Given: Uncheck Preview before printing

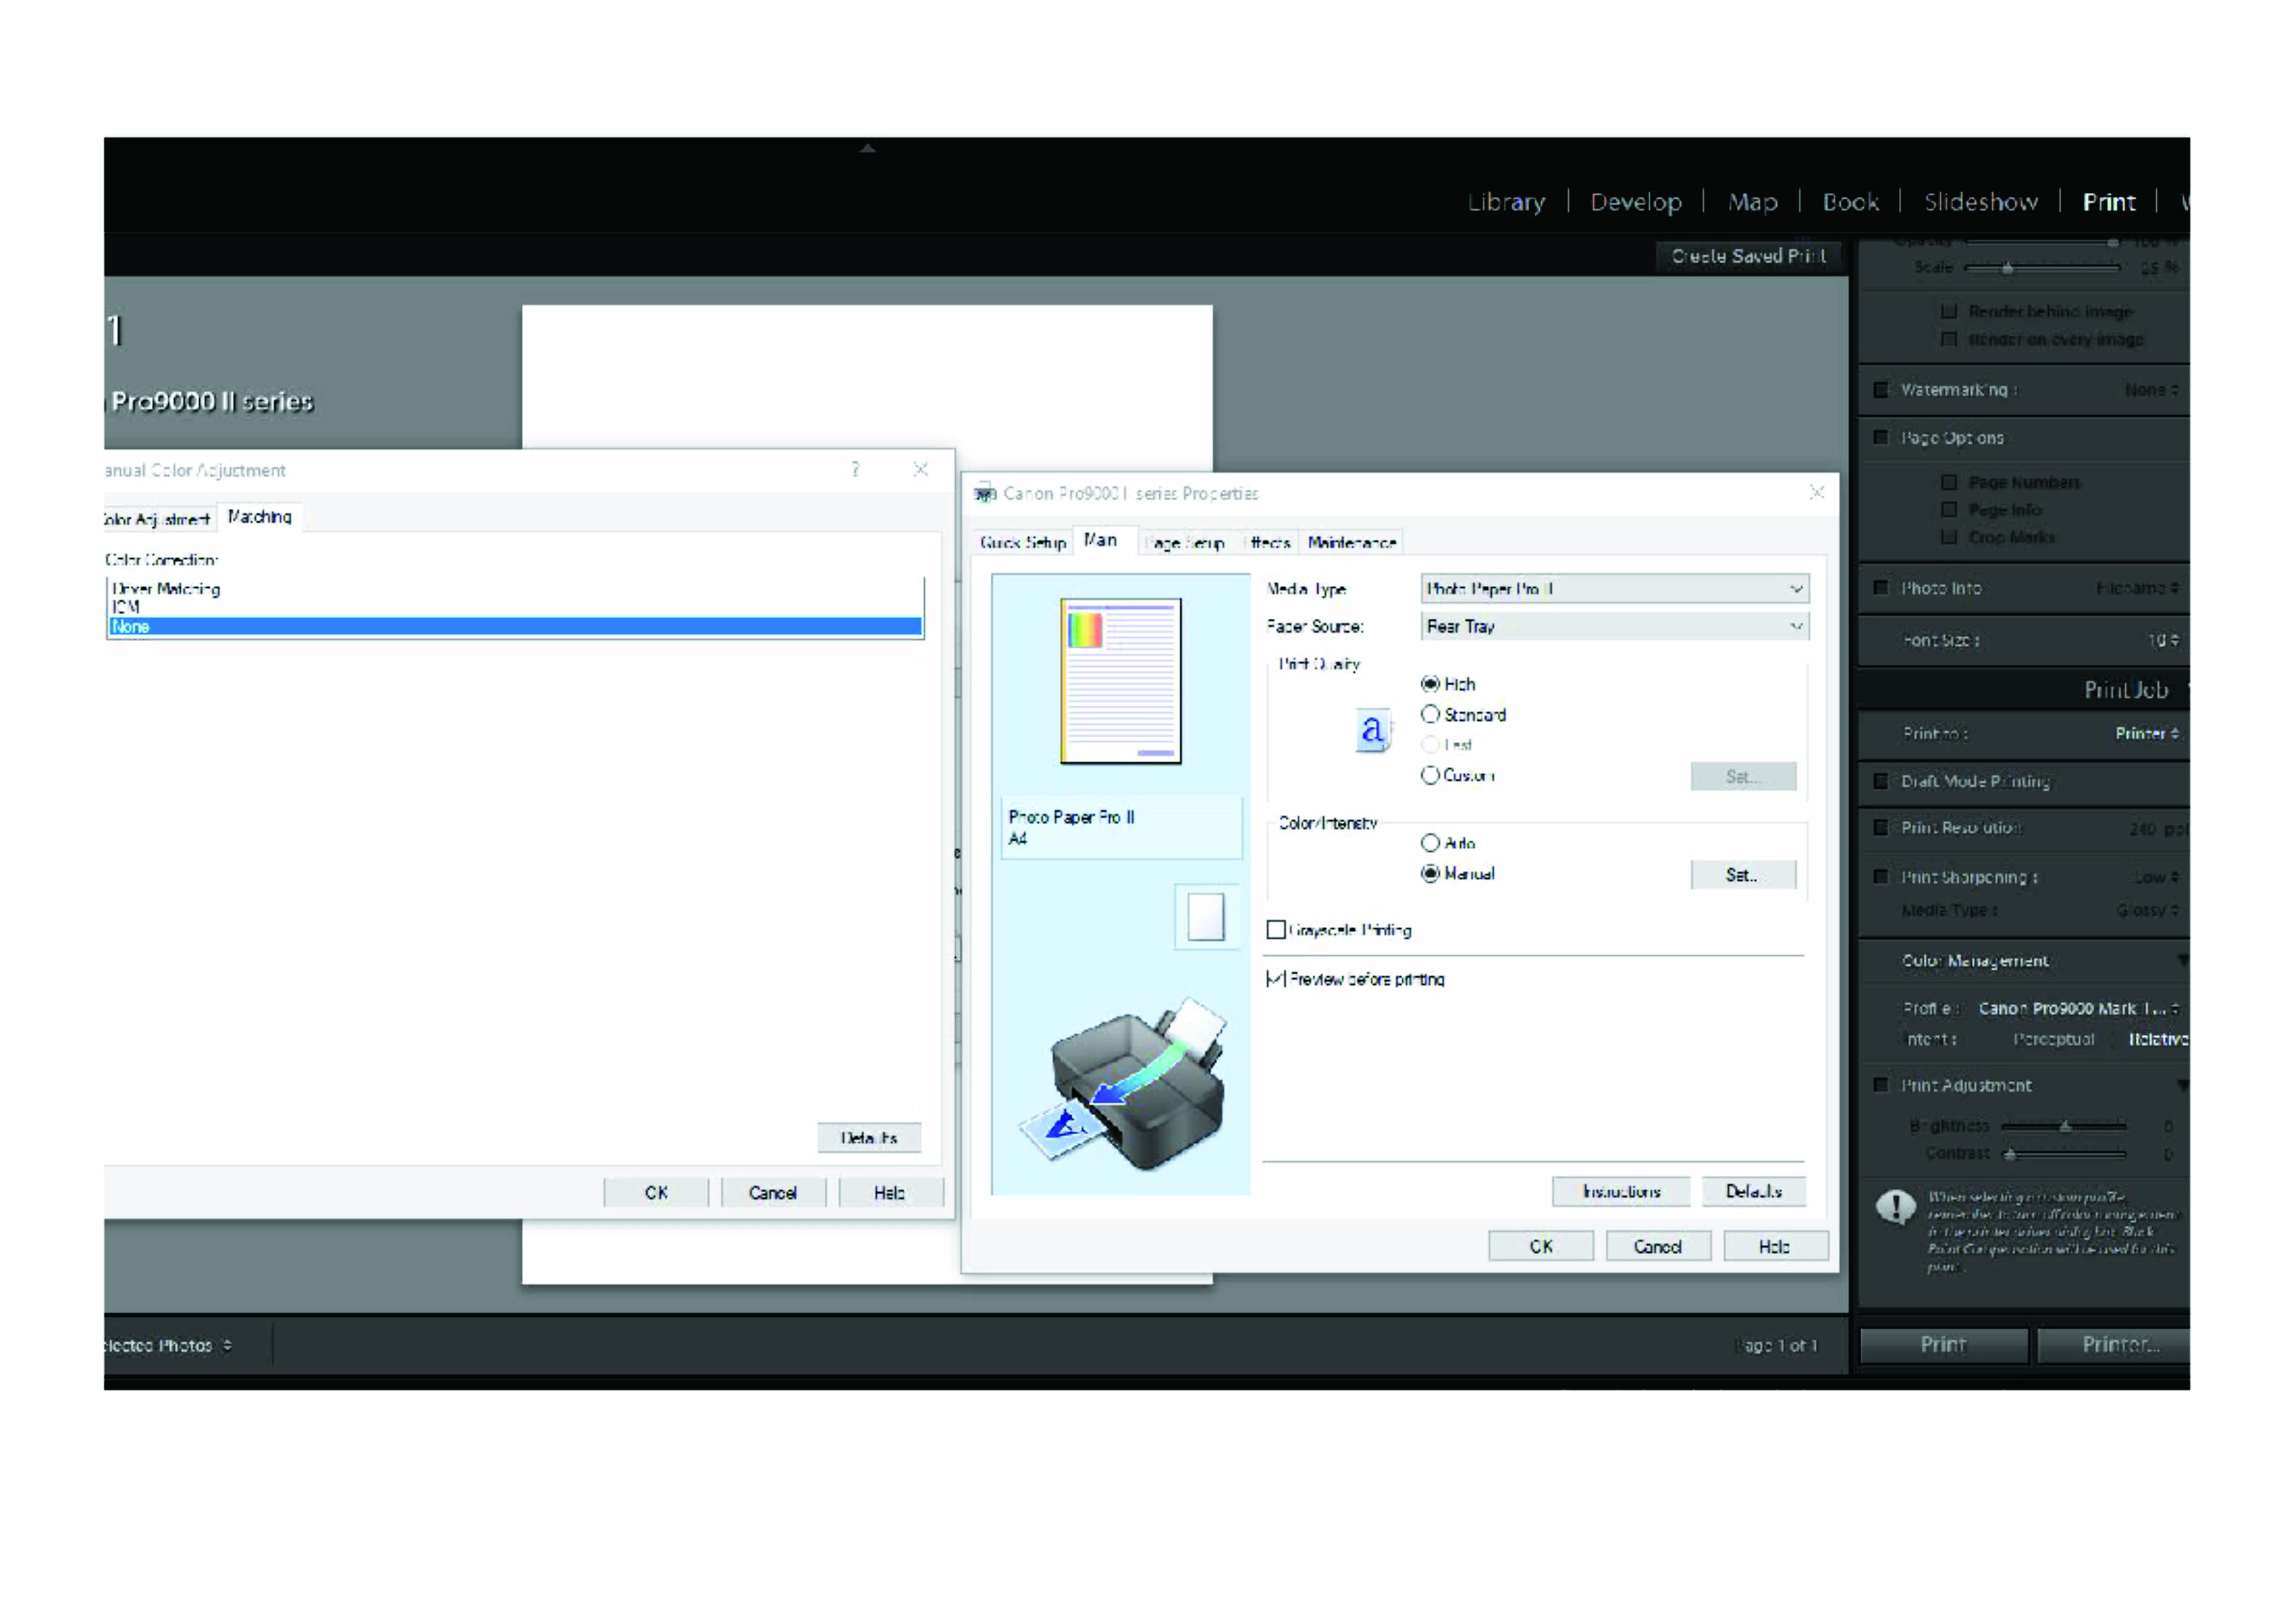Looking at the screenshot, I should coord(1276,979).
